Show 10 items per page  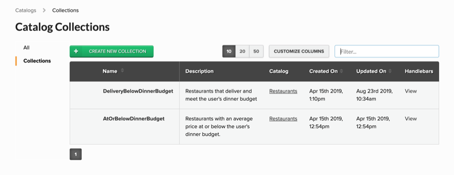pyautogui.click(x=229, y=51)
